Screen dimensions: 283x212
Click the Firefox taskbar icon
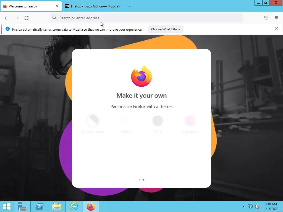tap(91, 206)
